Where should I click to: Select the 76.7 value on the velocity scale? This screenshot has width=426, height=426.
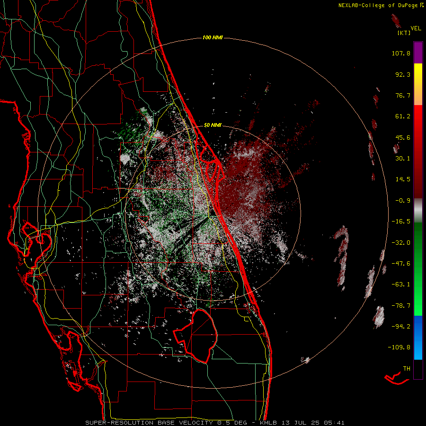[x=403, y=95]
